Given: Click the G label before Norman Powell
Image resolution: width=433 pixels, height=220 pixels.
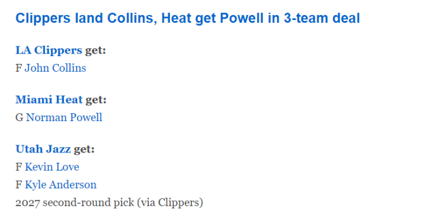Looking at the screenshot, I should [19, 118].
